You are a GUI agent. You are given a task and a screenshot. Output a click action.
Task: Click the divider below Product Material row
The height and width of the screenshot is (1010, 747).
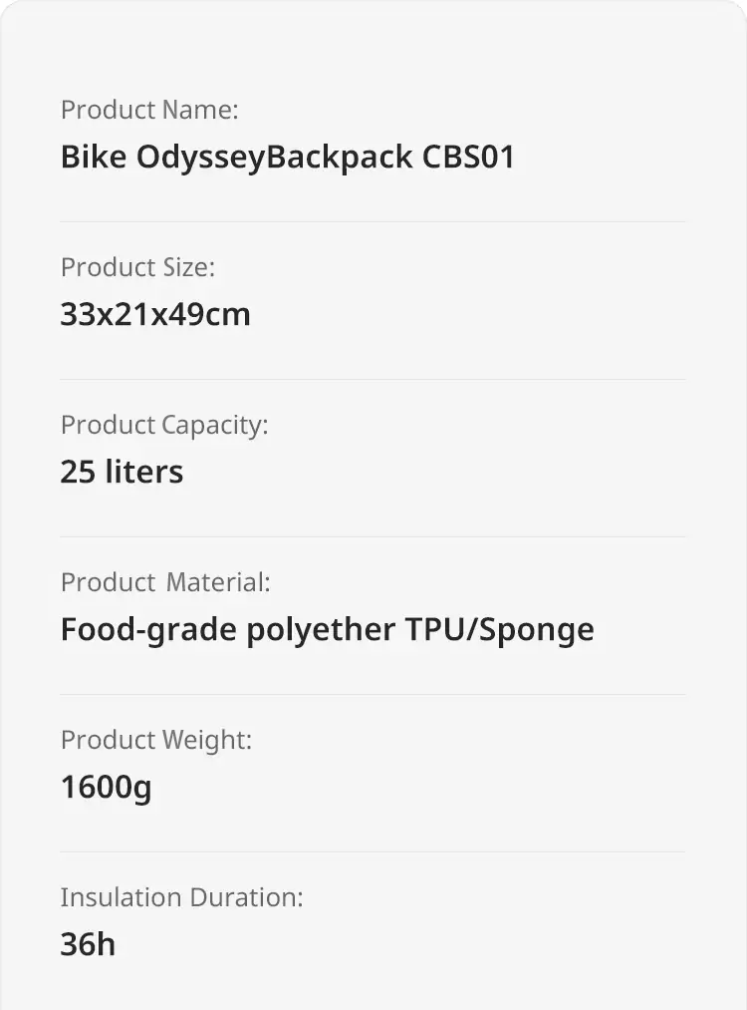373,694
